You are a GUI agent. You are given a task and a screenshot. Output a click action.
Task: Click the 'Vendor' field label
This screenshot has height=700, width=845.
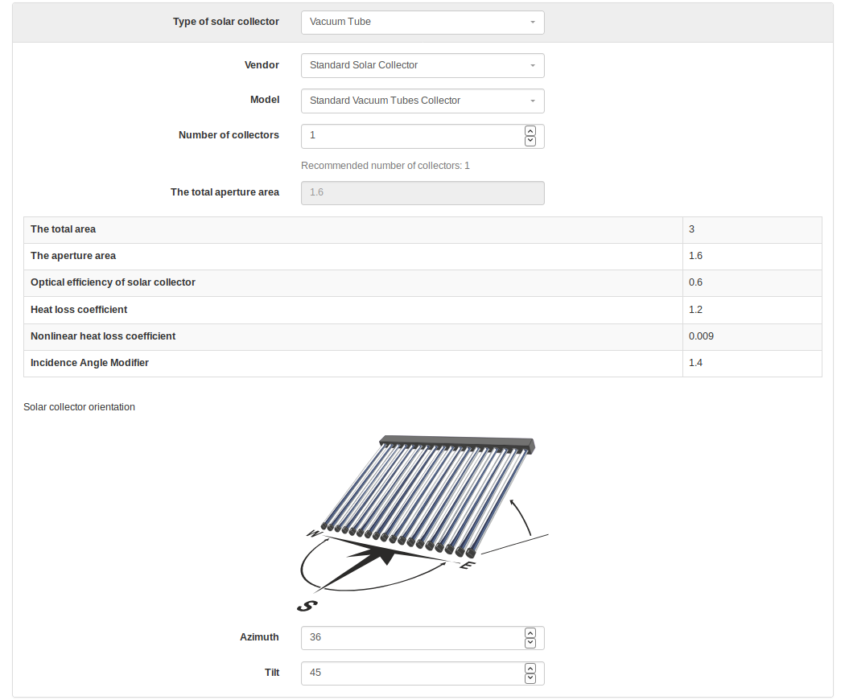262,64
